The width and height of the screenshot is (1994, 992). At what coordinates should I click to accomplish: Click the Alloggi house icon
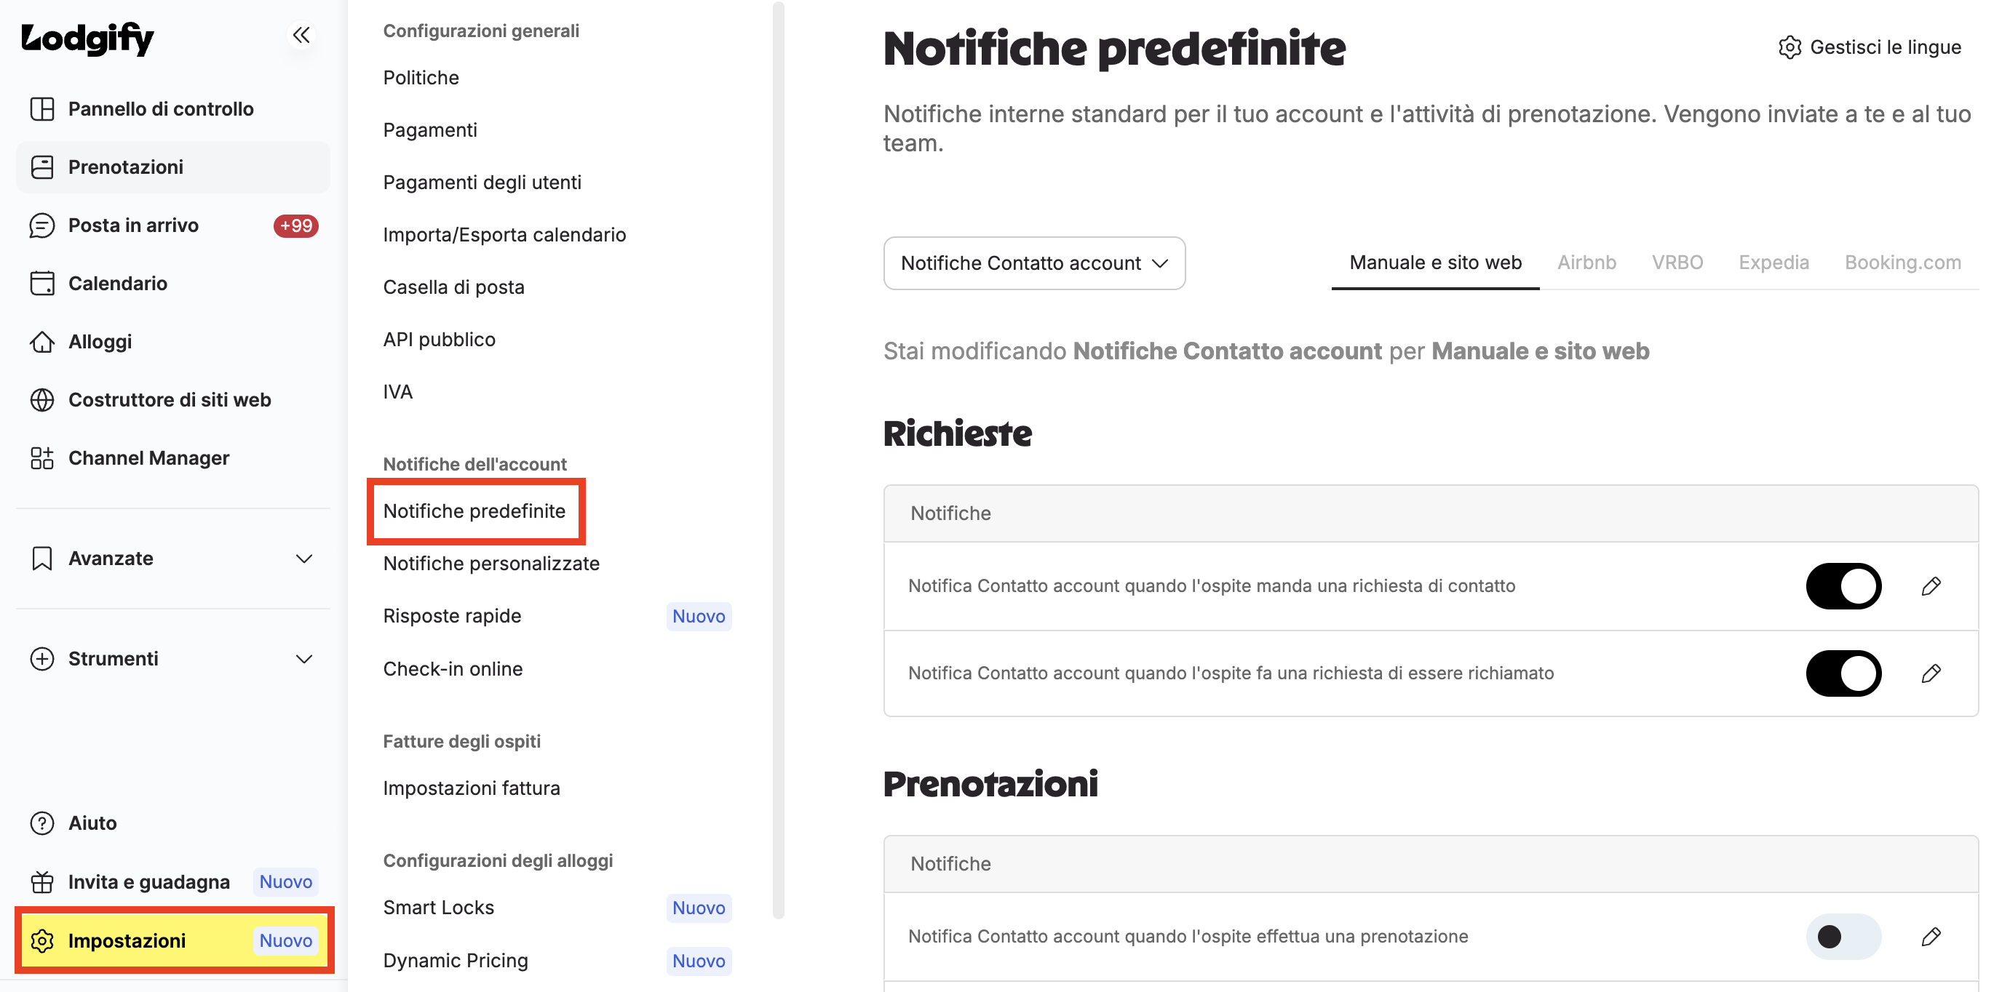(41, 341)
